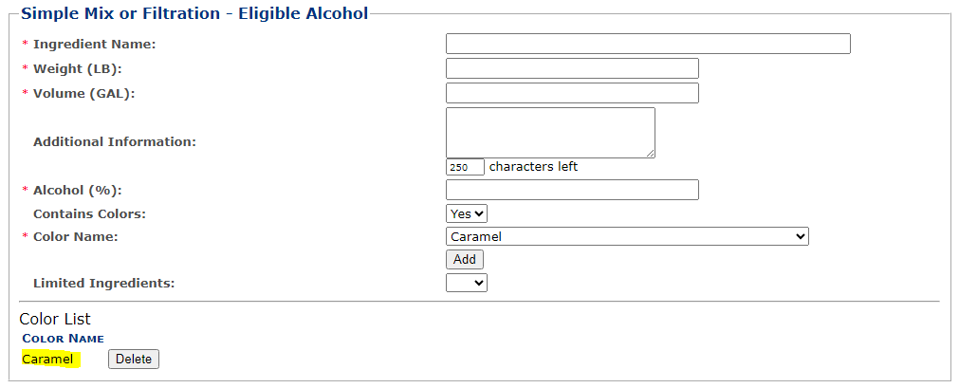Screen dimensions: 959x388
Task: Focus the Weight (LB) input box
Action: 572,68
